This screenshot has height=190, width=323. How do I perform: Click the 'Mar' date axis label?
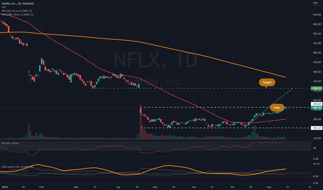tap(76, 187)
